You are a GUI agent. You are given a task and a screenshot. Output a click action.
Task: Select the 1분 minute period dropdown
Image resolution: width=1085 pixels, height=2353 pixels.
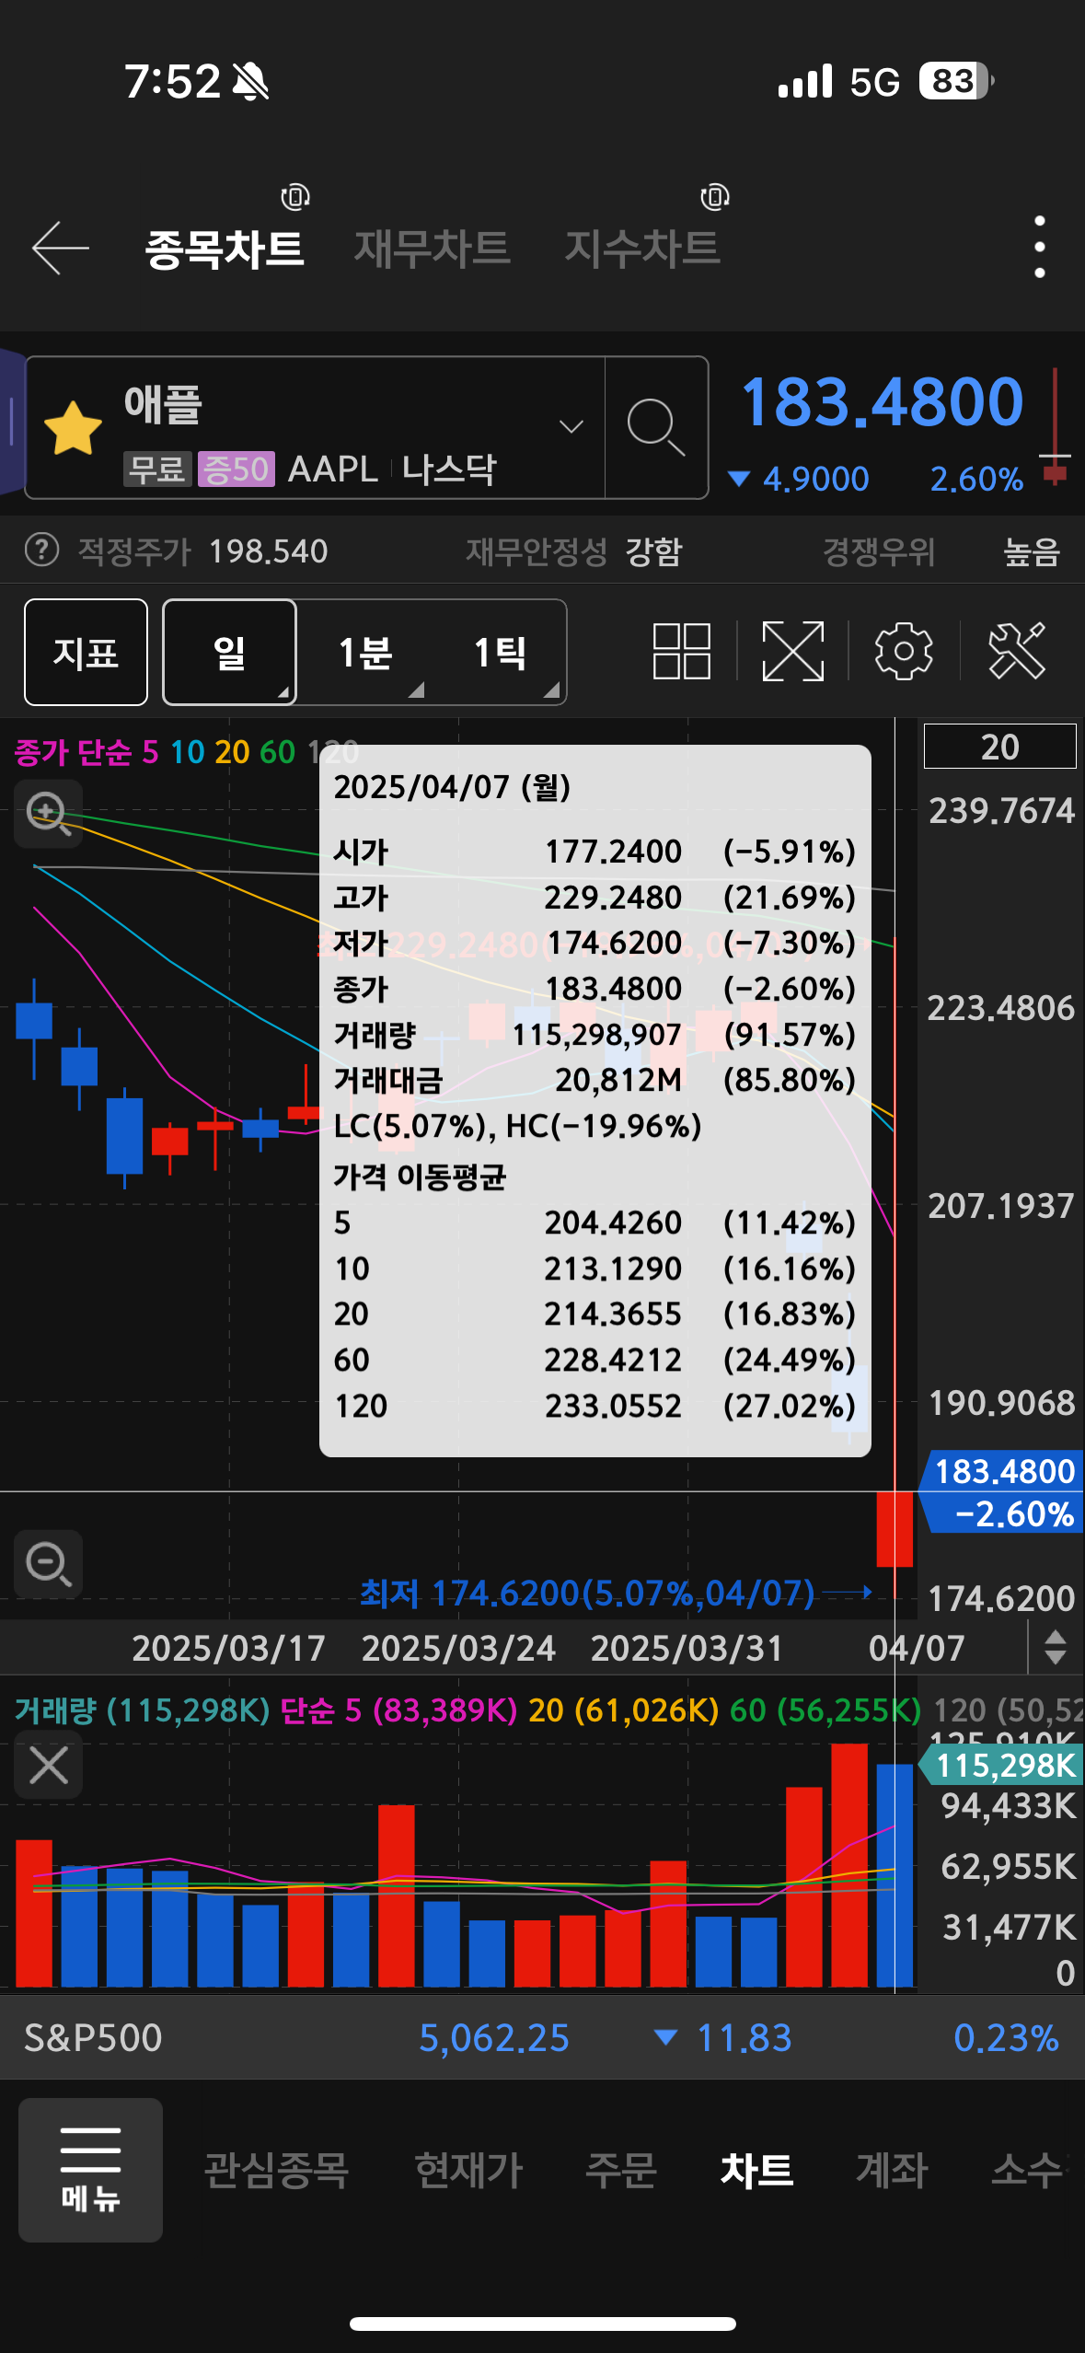click(365, 652)
